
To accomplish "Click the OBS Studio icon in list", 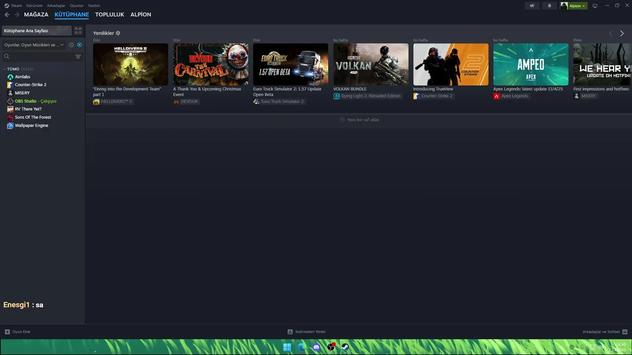I will pyautogui.click(x=10, y=101).
